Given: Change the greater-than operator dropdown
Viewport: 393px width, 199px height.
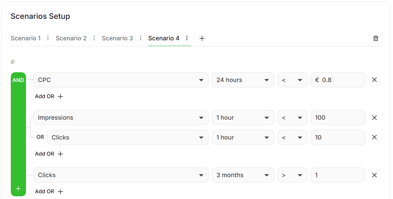Looking at the screenshot, I should (x=292, y=175).
